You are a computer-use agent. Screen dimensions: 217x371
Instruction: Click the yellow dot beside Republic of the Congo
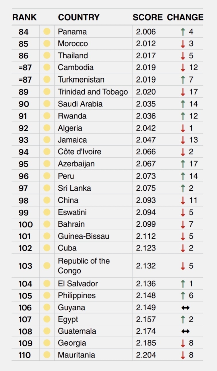pos(47,266)
